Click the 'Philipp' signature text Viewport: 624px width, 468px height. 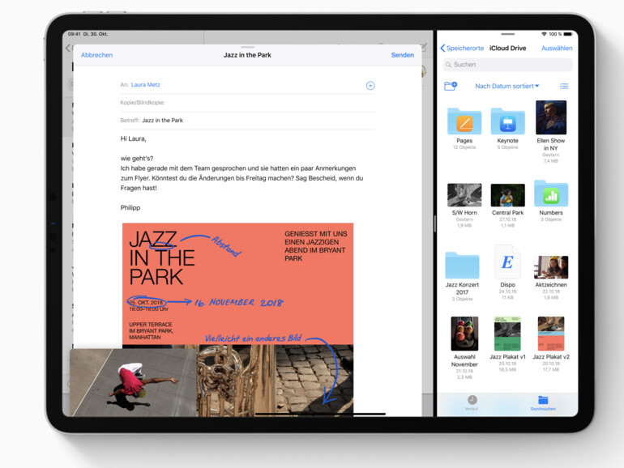(x=130, y=207)
